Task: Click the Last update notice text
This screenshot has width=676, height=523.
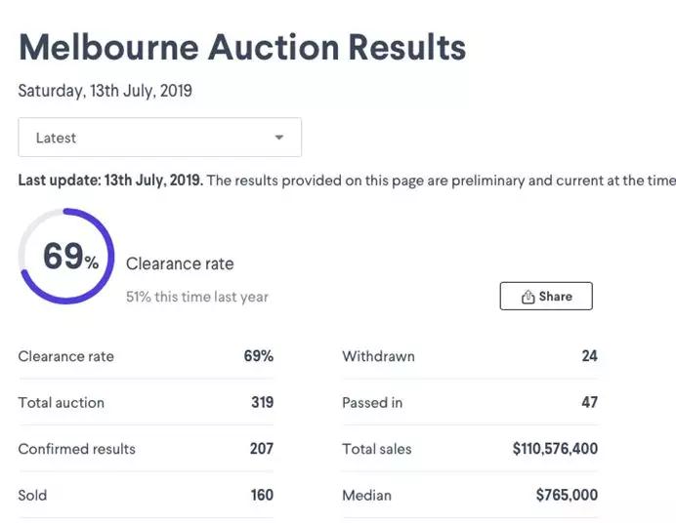Action: click(346, 181)
